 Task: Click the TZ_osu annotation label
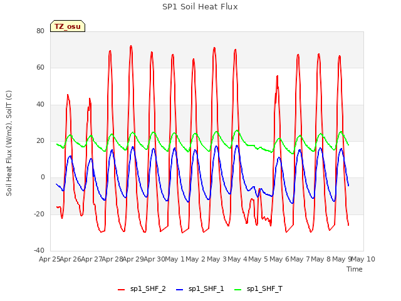(x=68, y=26)
